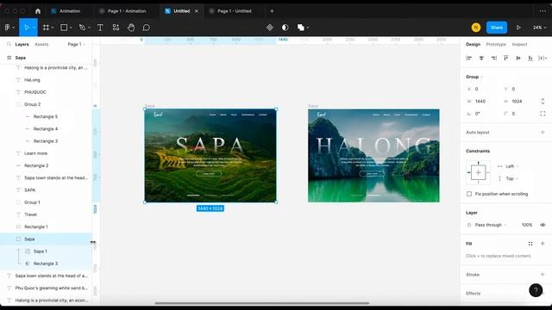Open Frame tool options arrow
The image size is (552, 310).
[53, 28]
